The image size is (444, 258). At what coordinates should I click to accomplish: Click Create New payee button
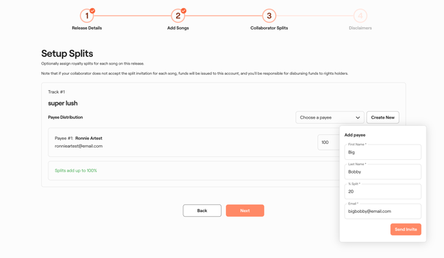(383, 117)
